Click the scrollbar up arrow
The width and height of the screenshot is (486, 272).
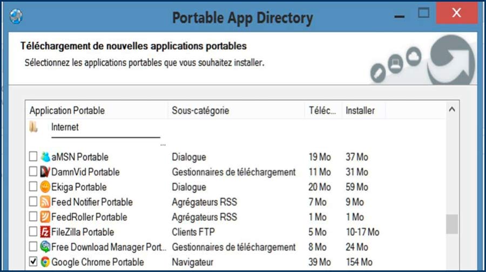(452, 110)
